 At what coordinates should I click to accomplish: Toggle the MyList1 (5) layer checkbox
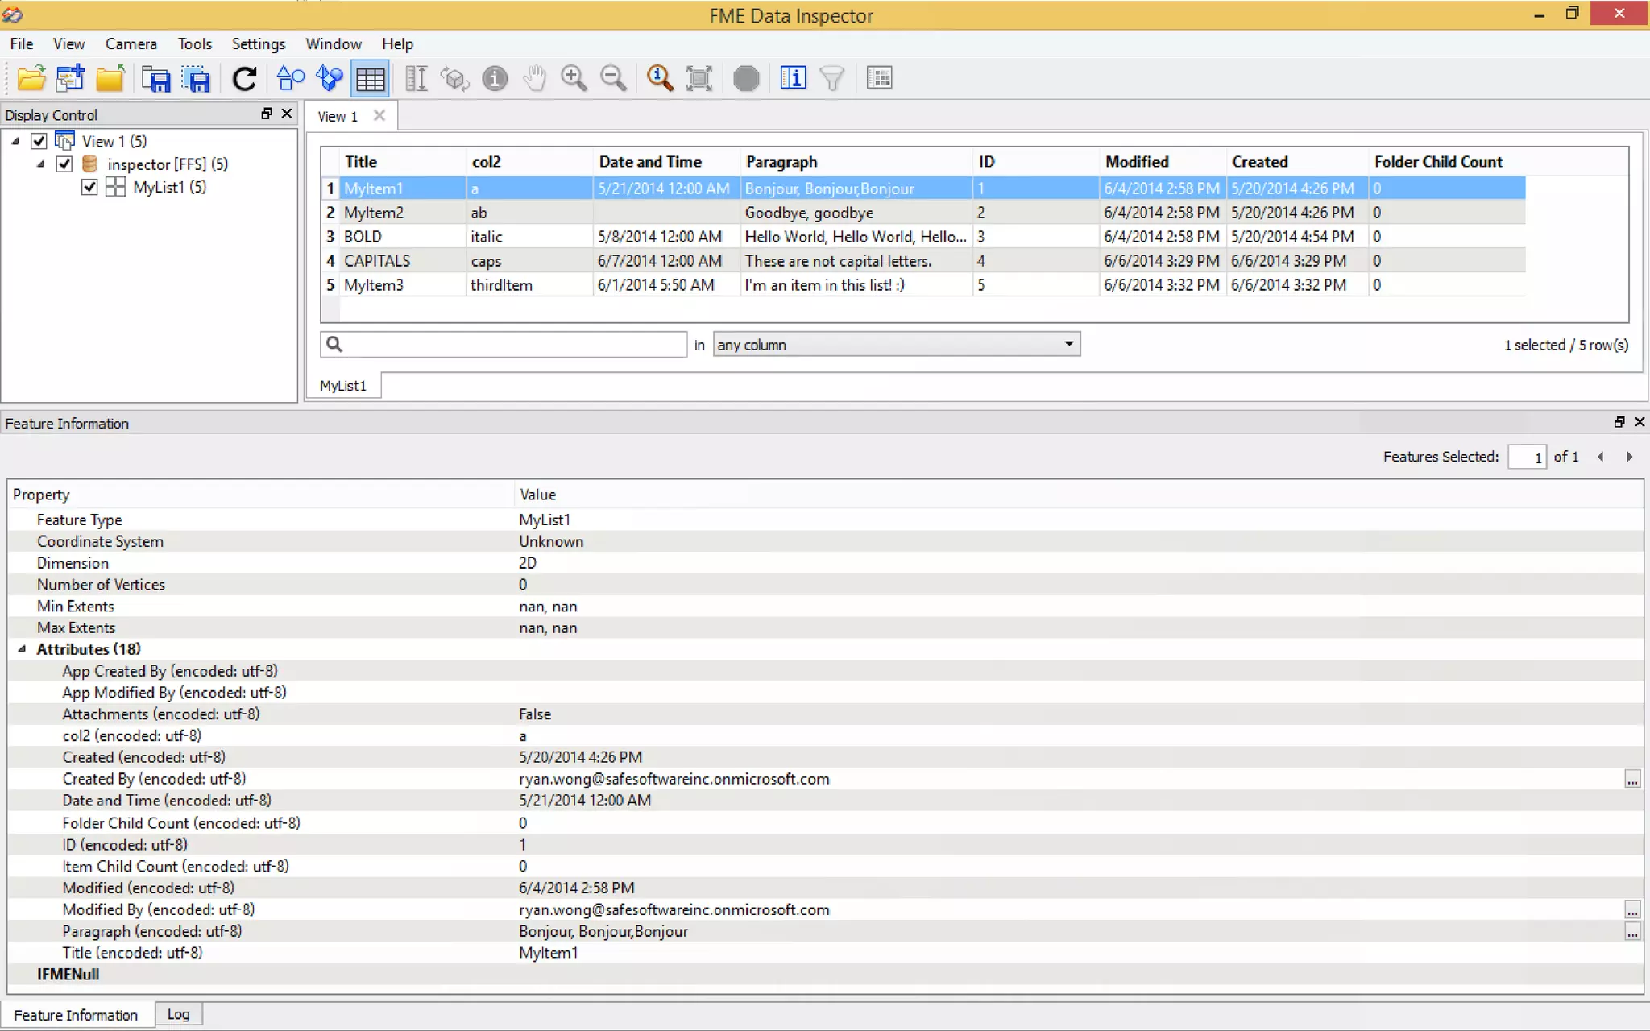[89, 187]
